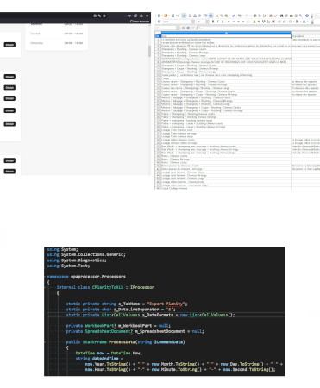Click the "Export Planity" string literal
The width and height of the screenshot is (320, 388).
[x=166, y=304]
